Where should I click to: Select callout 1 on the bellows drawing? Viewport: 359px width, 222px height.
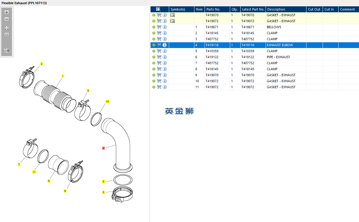point(63,76)
